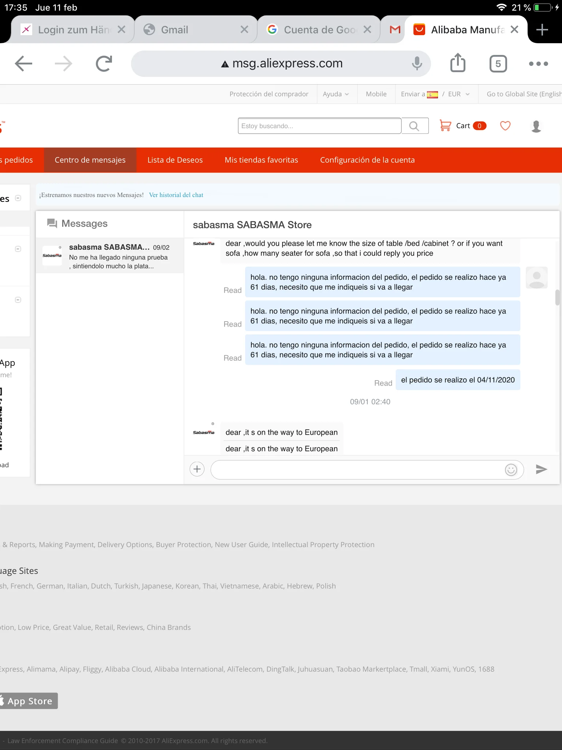Screen dimensions: 562x750
Task: Open the Alibaba Cloud footer link
Action: click(128, 669)
